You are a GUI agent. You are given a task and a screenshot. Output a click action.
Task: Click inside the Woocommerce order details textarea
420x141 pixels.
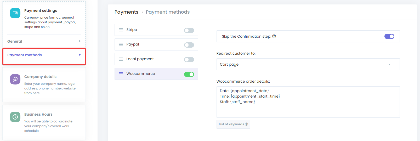click(308, 102)
